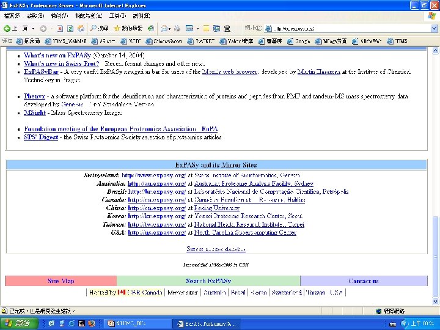Open What's new in Swiss-Prot link

[62, 64]
